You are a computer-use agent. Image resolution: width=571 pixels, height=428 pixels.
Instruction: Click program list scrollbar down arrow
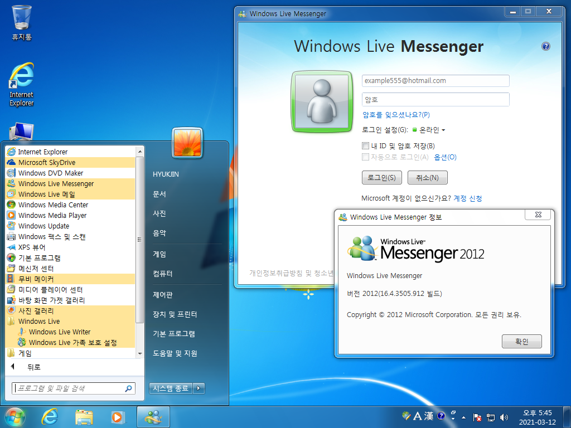(x=140, y=353)
